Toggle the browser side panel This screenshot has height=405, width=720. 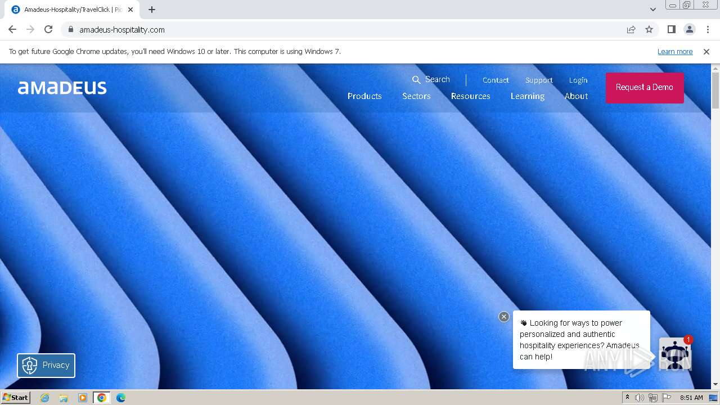[x=672, y=30]
